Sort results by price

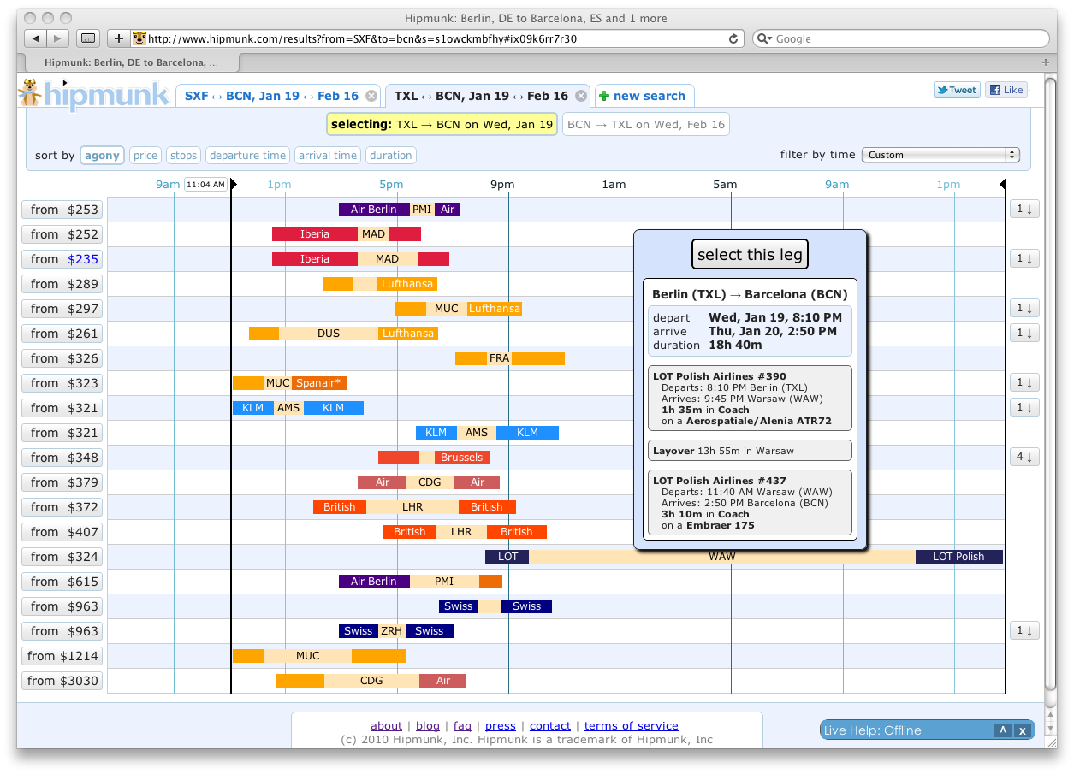tap(145, 155)
